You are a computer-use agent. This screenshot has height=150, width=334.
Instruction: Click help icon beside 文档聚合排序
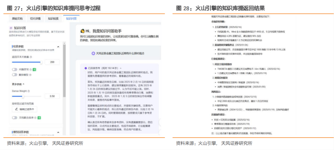[x=35, y=118]
